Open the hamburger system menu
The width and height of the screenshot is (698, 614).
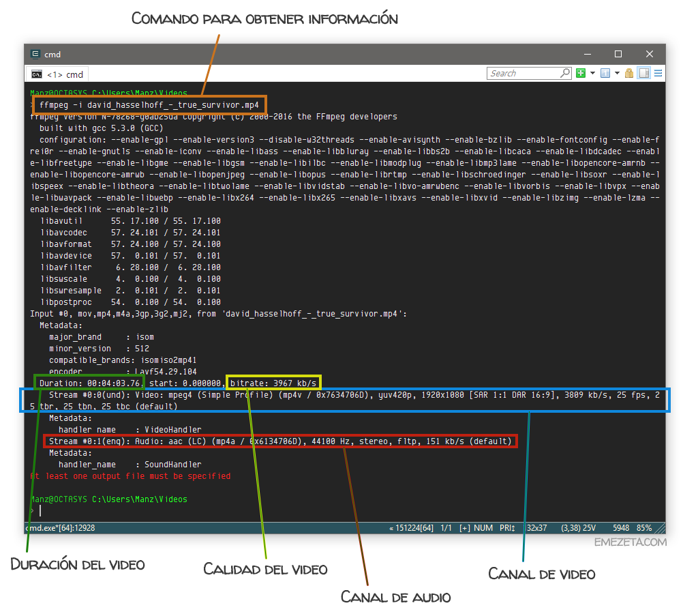(x=658, y=73)
